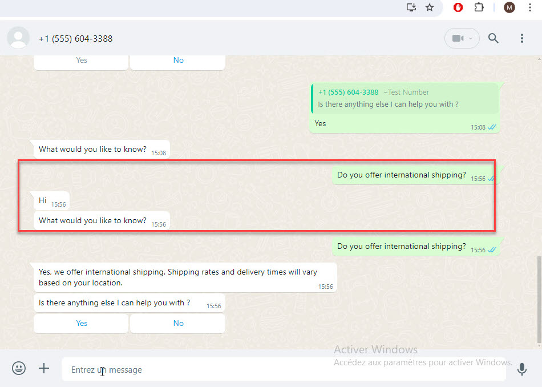
Task: Open the browser extensions puzzle icon
Action: pos(479,7)
